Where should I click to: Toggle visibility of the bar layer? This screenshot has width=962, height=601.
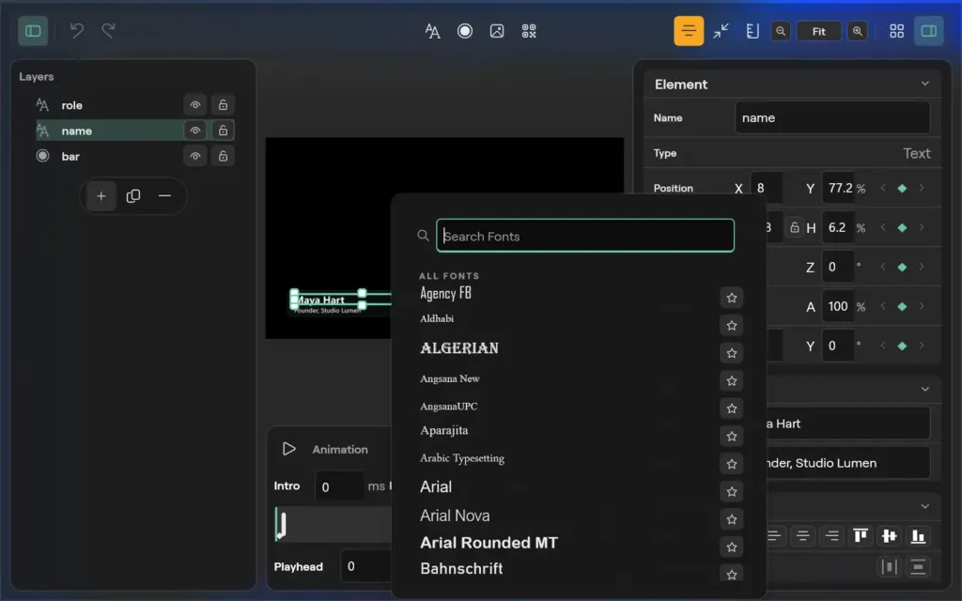coord(195,157)
